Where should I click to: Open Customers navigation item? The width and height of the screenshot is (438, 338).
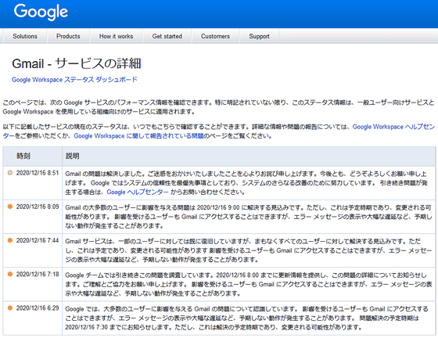click(215, 36)
